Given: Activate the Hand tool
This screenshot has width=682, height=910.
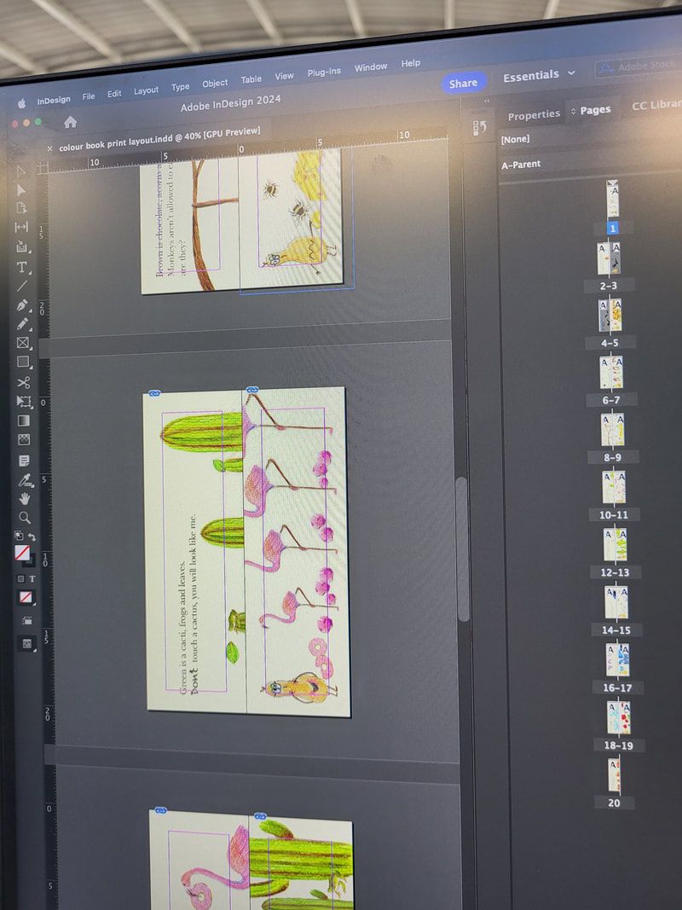Looking at the screenshot, I should tap(25, 498).
